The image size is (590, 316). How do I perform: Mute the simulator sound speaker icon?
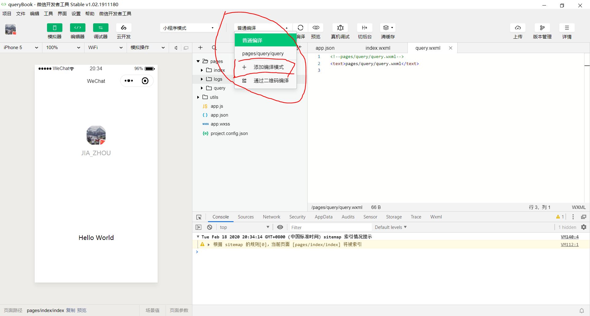(x=176, y=48)
